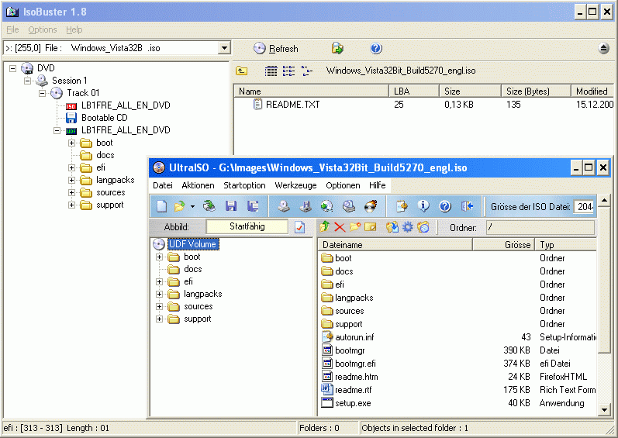Click the rename folder icon in UltraISO
This screenshot has height=438, width=618.
click(371, 227)
